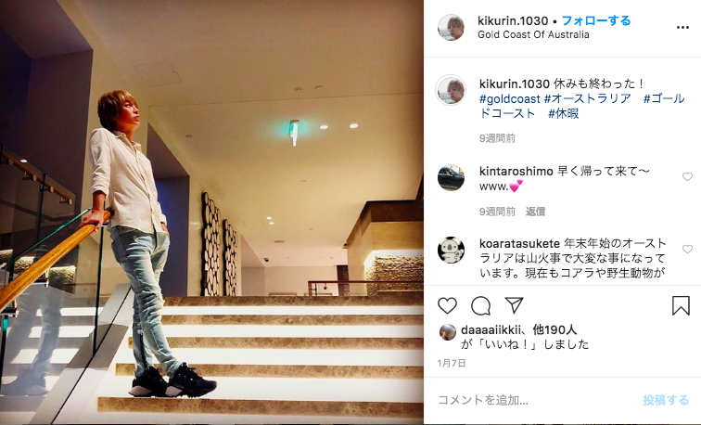Save the post with the bookmark icon
The width and height of the screenshot is (701, 425).
pos(681,305)
